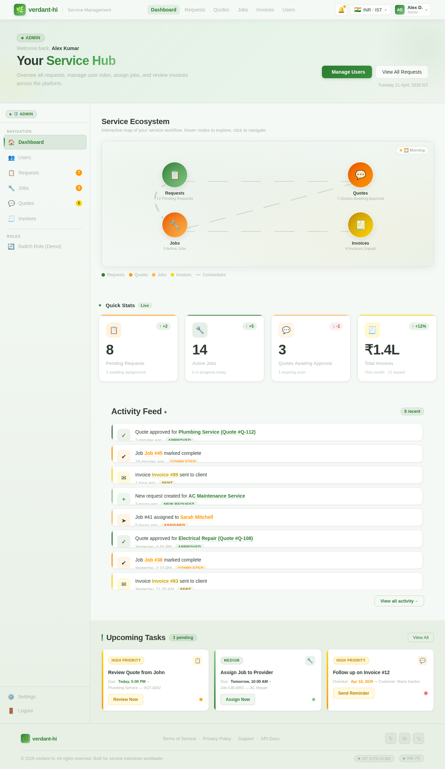Image resolution: width=445 pixels, height=769 pixels.
Task: Click the Assign Now button
Action: pyautogui.click(x=238, y=700)
